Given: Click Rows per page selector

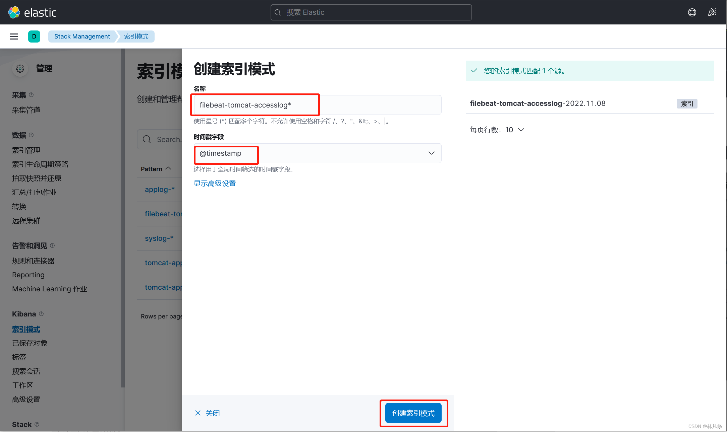Looking at the screenshot, I should point(161,316).
